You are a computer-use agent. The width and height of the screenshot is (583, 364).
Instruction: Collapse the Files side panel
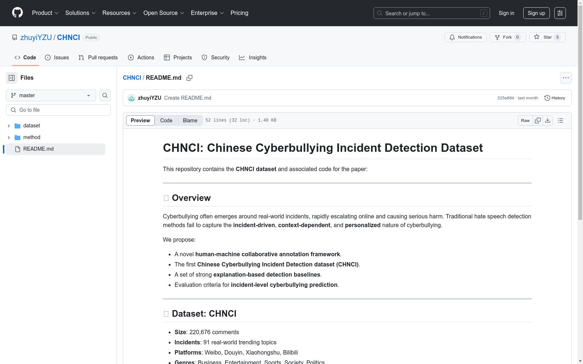pos(12,78)
